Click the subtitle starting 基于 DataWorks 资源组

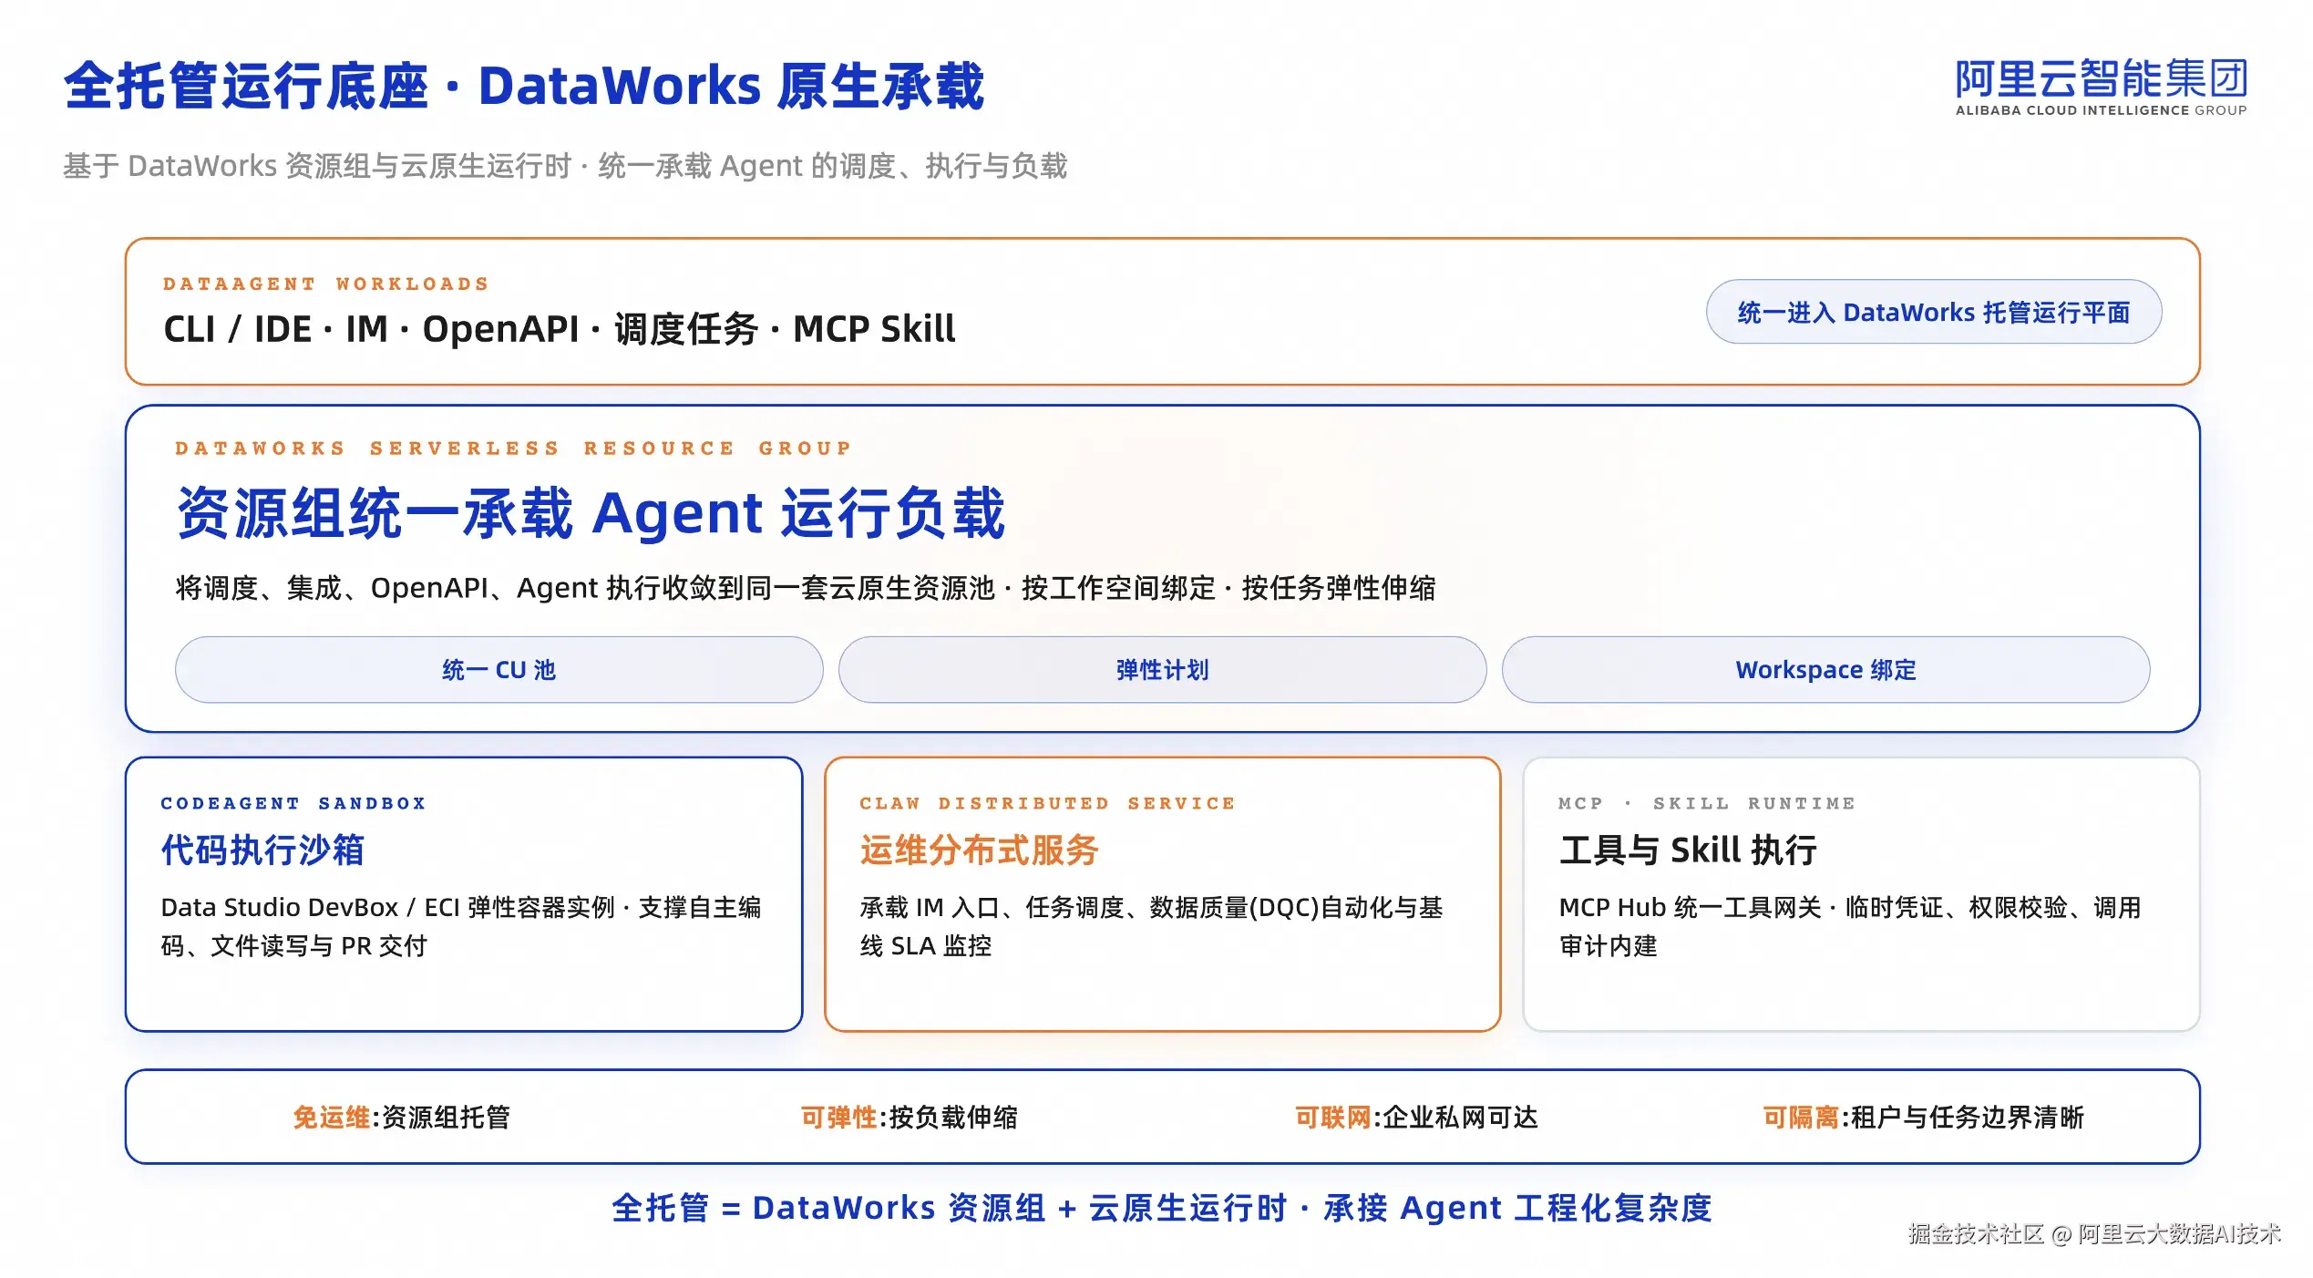point(565,166)
